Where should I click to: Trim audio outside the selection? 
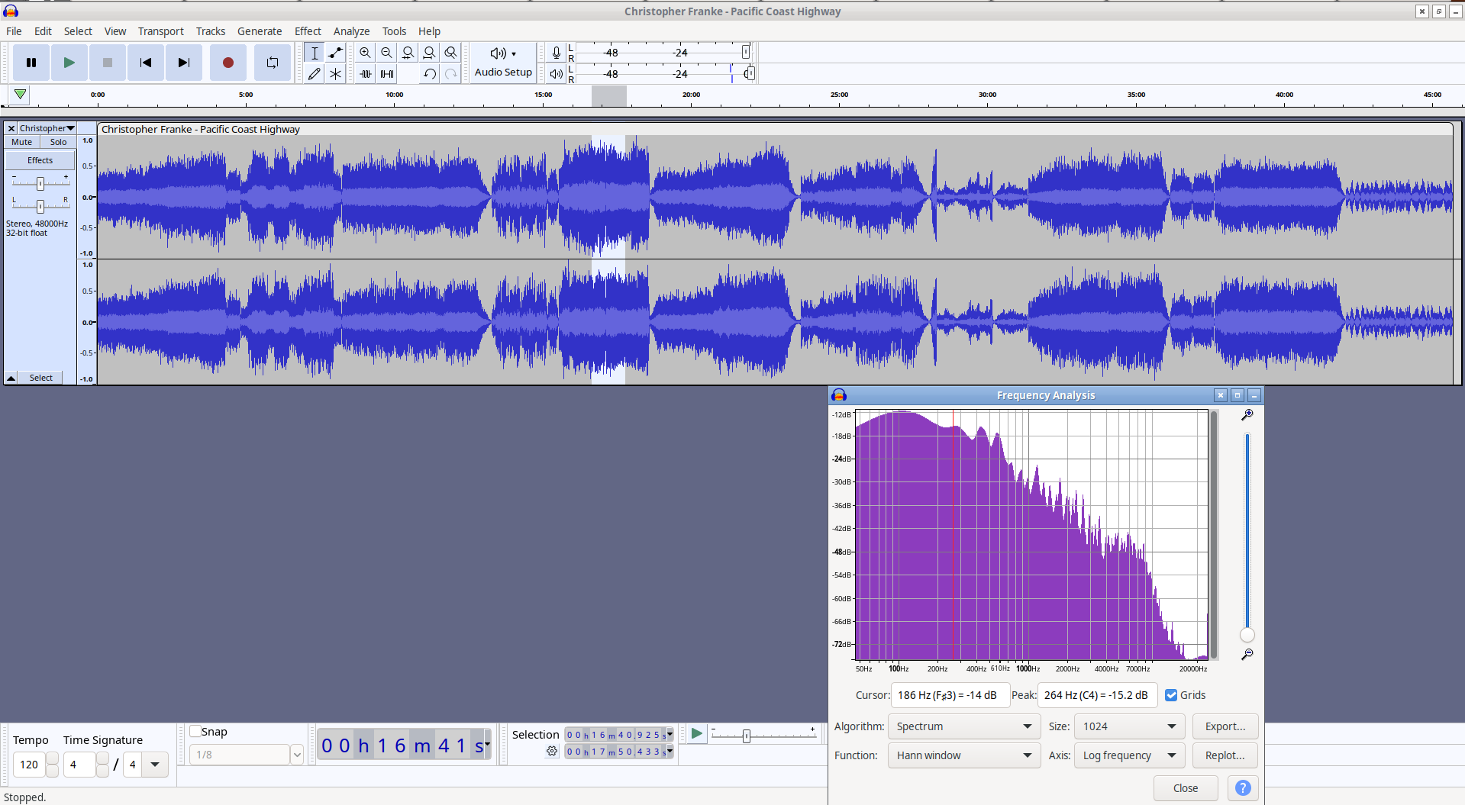(x=366, y=73)
